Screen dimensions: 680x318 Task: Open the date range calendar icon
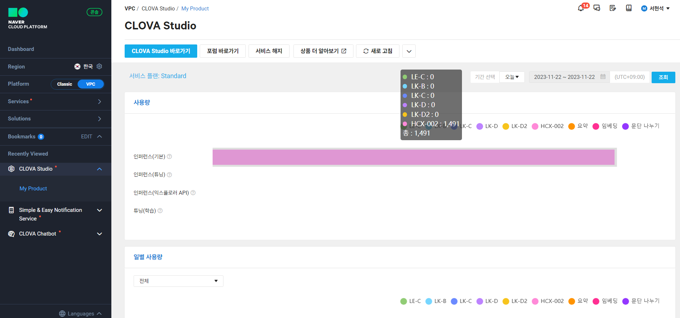(x=603, y=77)
